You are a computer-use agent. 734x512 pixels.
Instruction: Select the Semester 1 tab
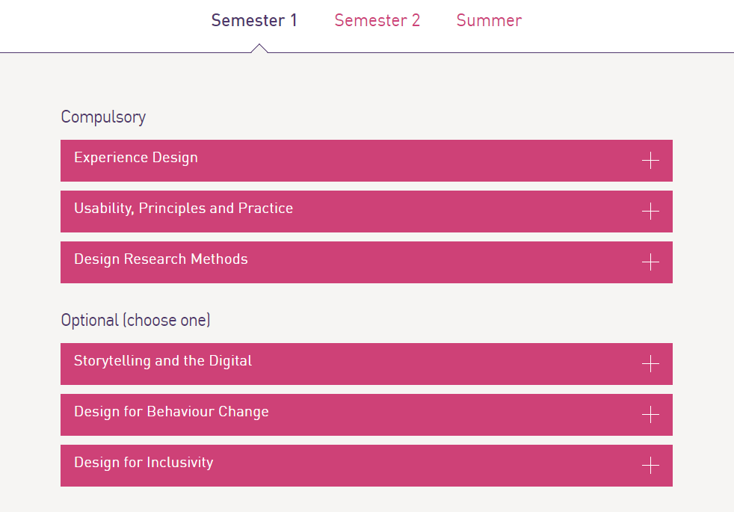coord(254,20)
